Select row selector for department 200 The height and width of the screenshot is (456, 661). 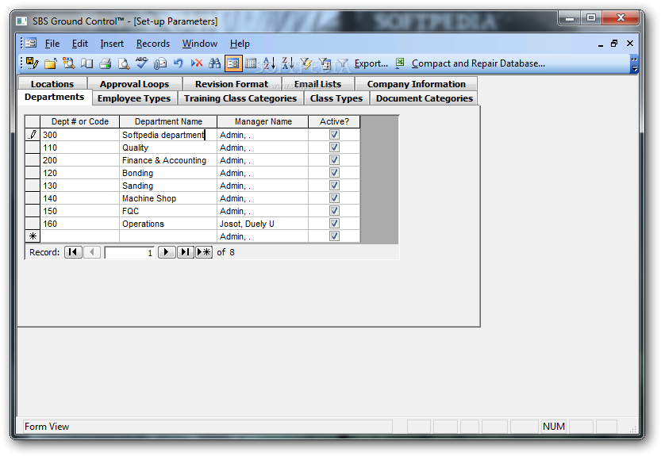pyautogui.click(x=33, y=160)
